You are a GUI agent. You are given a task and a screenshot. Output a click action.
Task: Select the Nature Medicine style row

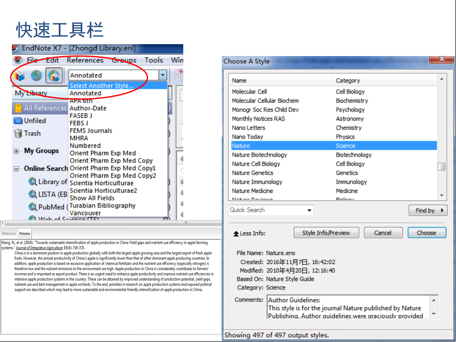tap(334, 191)
